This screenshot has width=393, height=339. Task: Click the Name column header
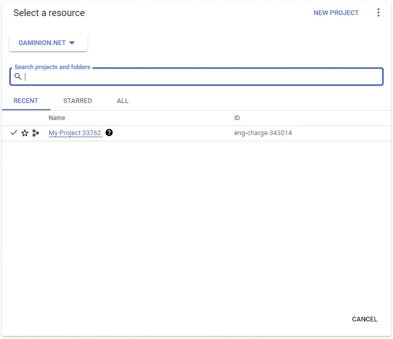pyautogui.click(x=57, y=118)
